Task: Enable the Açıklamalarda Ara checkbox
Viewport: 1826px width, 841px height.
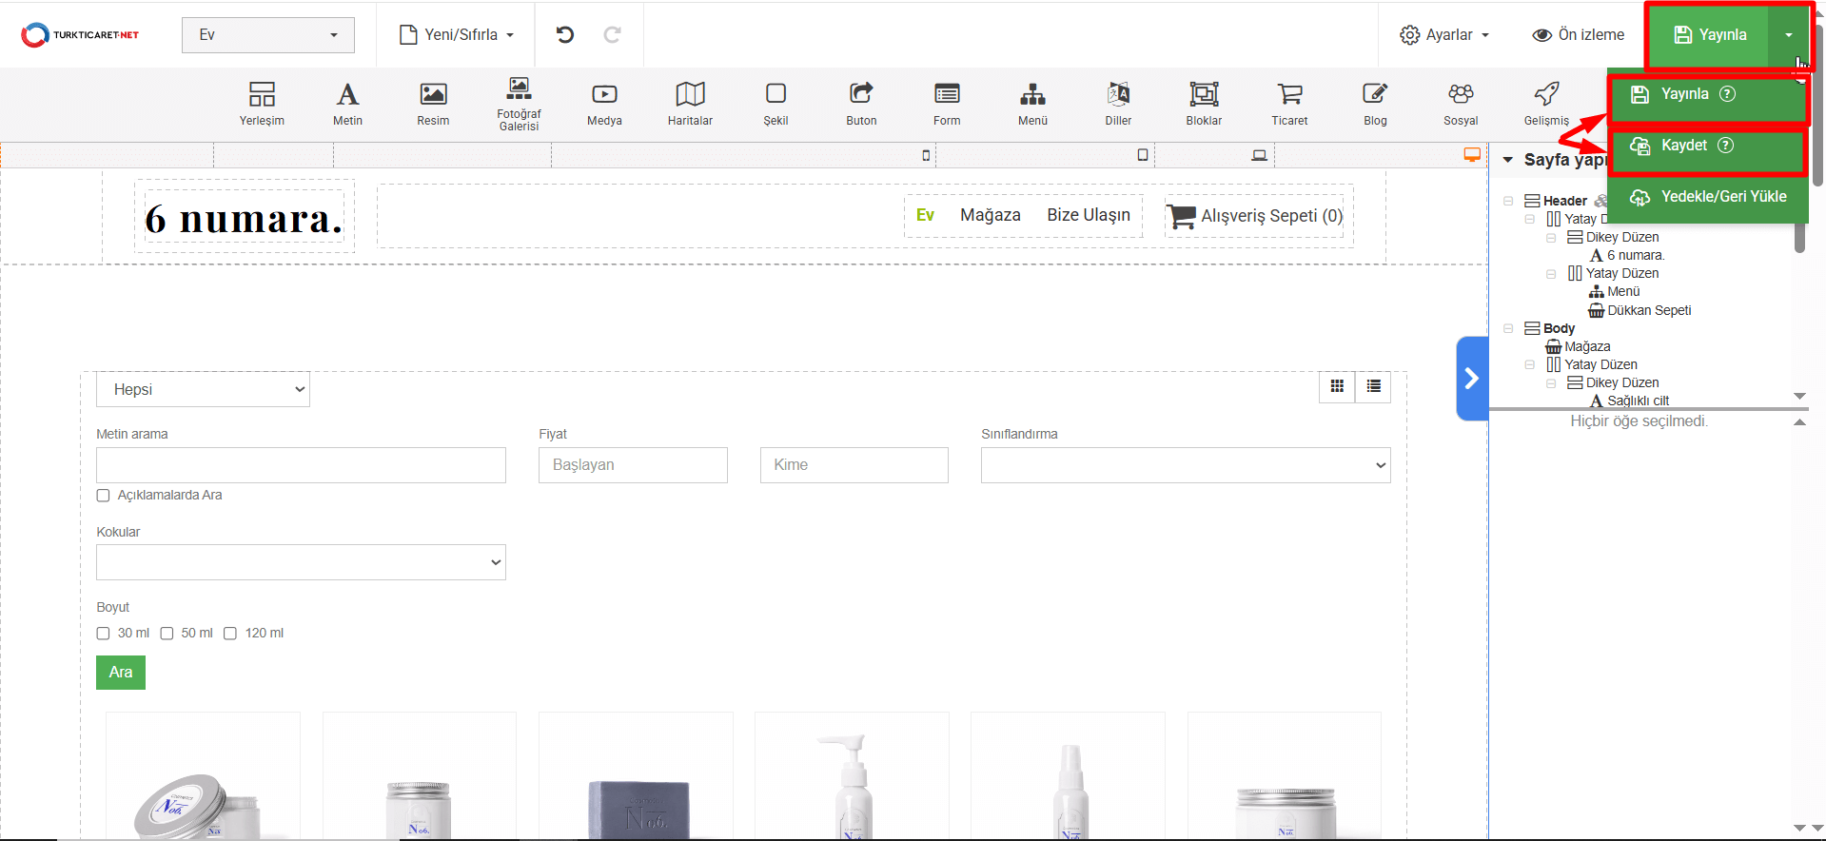Action: point(104,496)
